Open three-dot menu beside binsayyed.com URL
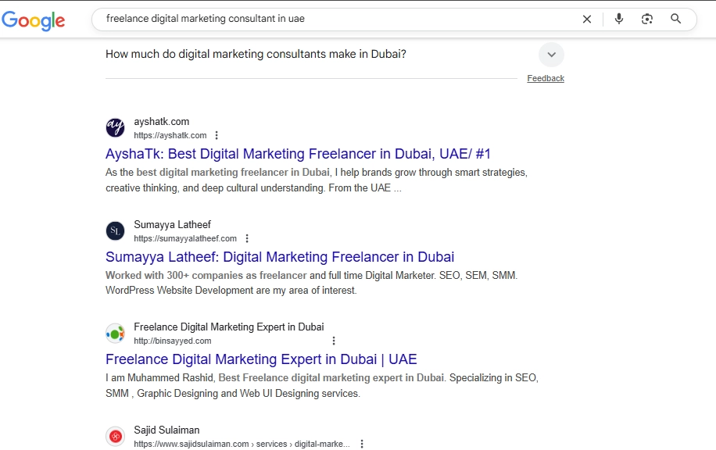716x450 pixels. tap(334, 341)
